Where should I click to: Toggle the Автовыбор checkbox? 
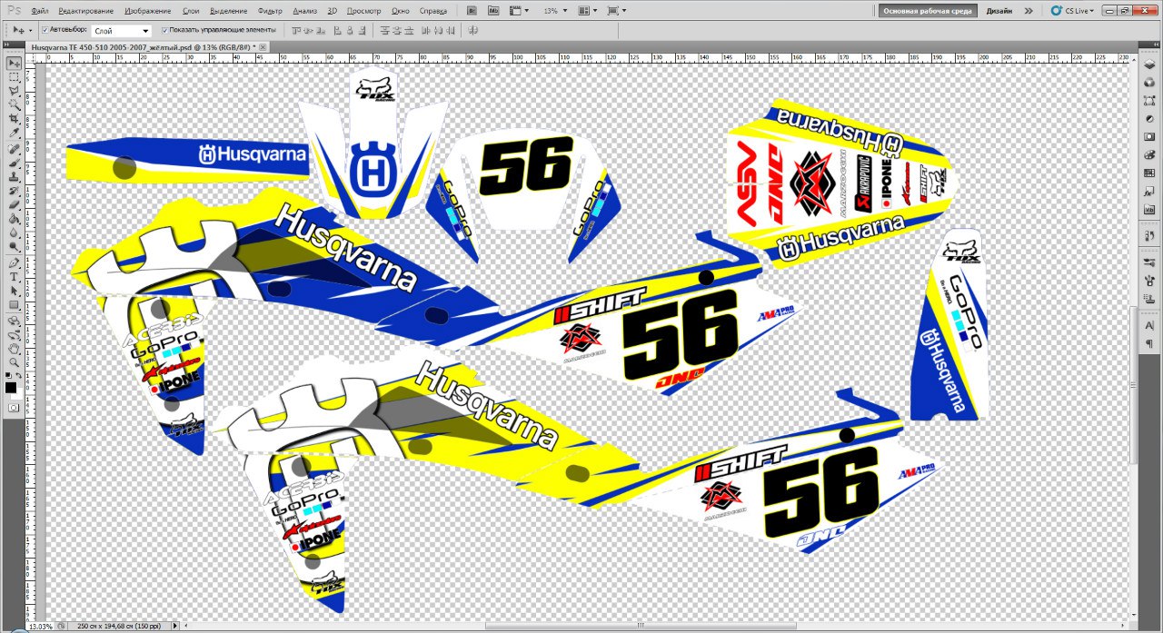[45, 30]
